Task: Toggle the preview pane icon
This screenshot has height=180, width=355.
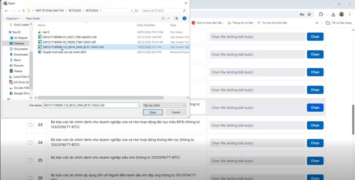Action: coord(176,19)
